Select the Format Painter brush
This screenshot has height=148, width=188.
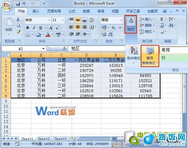pos(18,32)
